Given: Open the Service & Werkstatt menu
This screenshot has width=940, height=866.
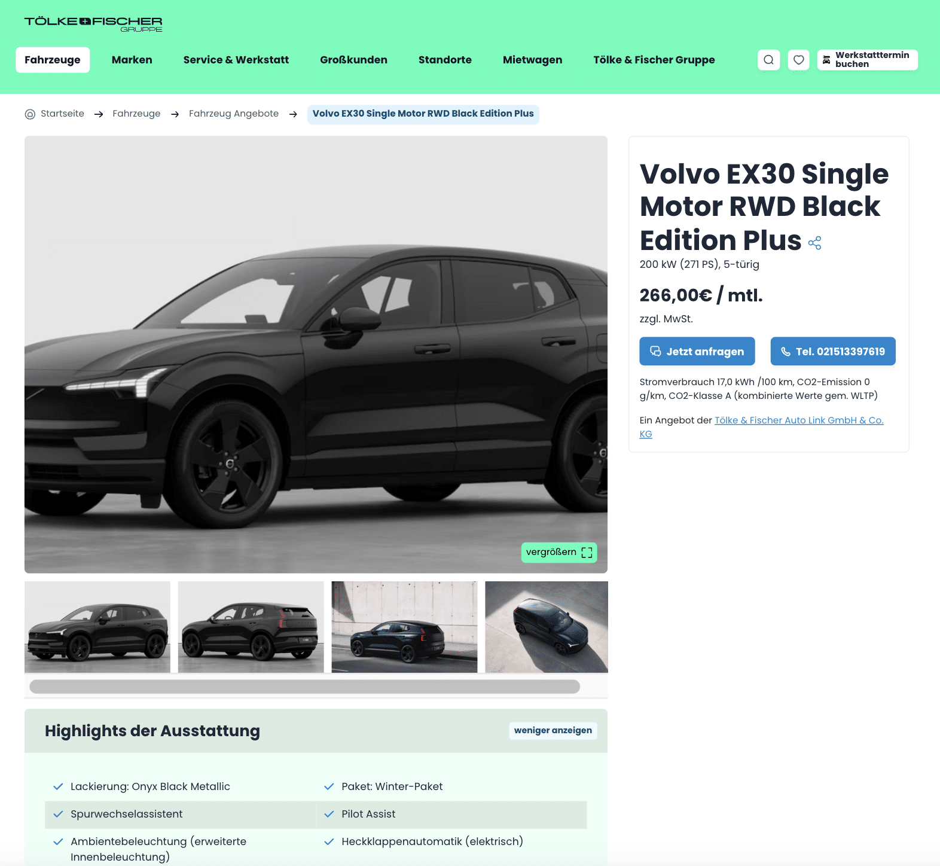Looking at the screenshot, I should coord(236,60).
